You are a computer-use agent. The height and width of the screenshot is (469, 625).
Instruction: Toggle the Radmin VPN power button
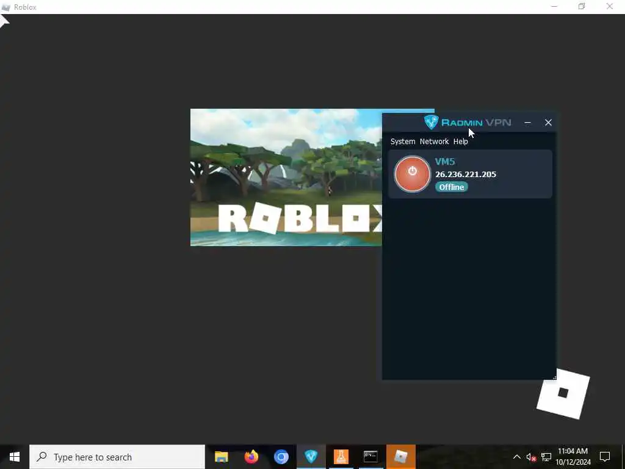pyautogui.click(x=412, y=174)
